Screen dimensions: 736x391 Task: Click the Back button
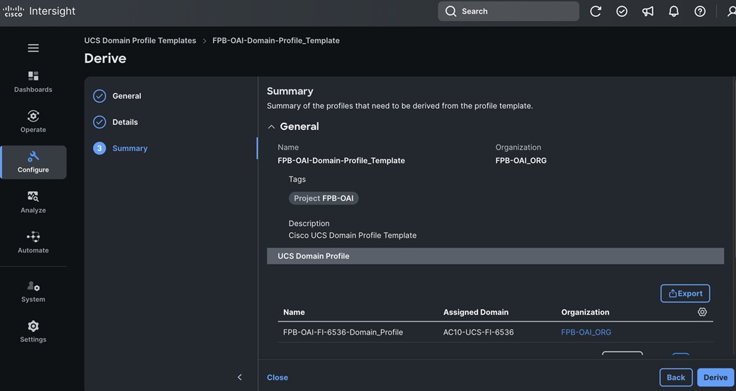pyautogui.click(x=675, y=378)
